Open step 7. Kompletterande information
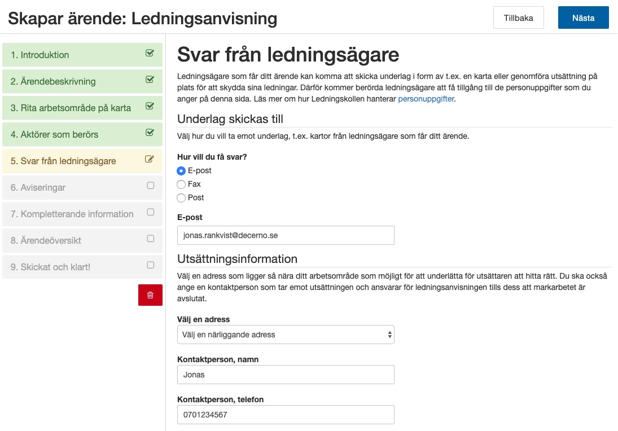This screenshot has width=618, height=431. pyautogui.click(x=82, y=214)
